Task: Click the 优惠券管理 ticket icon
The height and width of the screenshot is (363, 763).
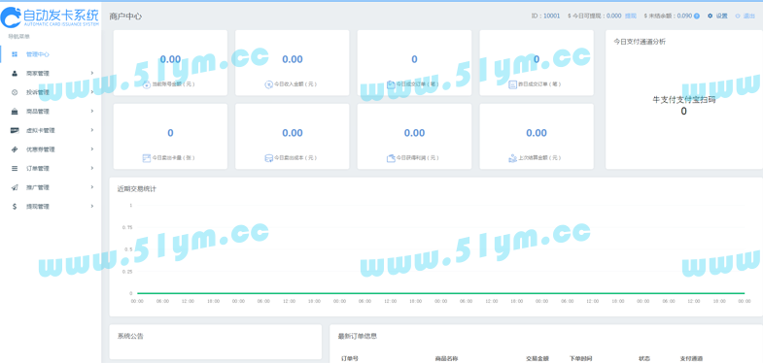Action: (x=15, y=149)
